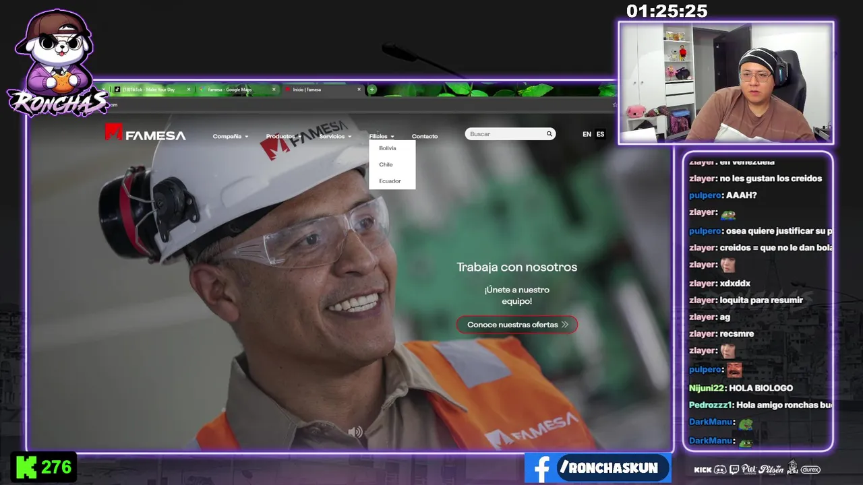Click the ¡Únete a nuestro equipo! text
Screen dimensions: 863x485
tap(517, 295)
